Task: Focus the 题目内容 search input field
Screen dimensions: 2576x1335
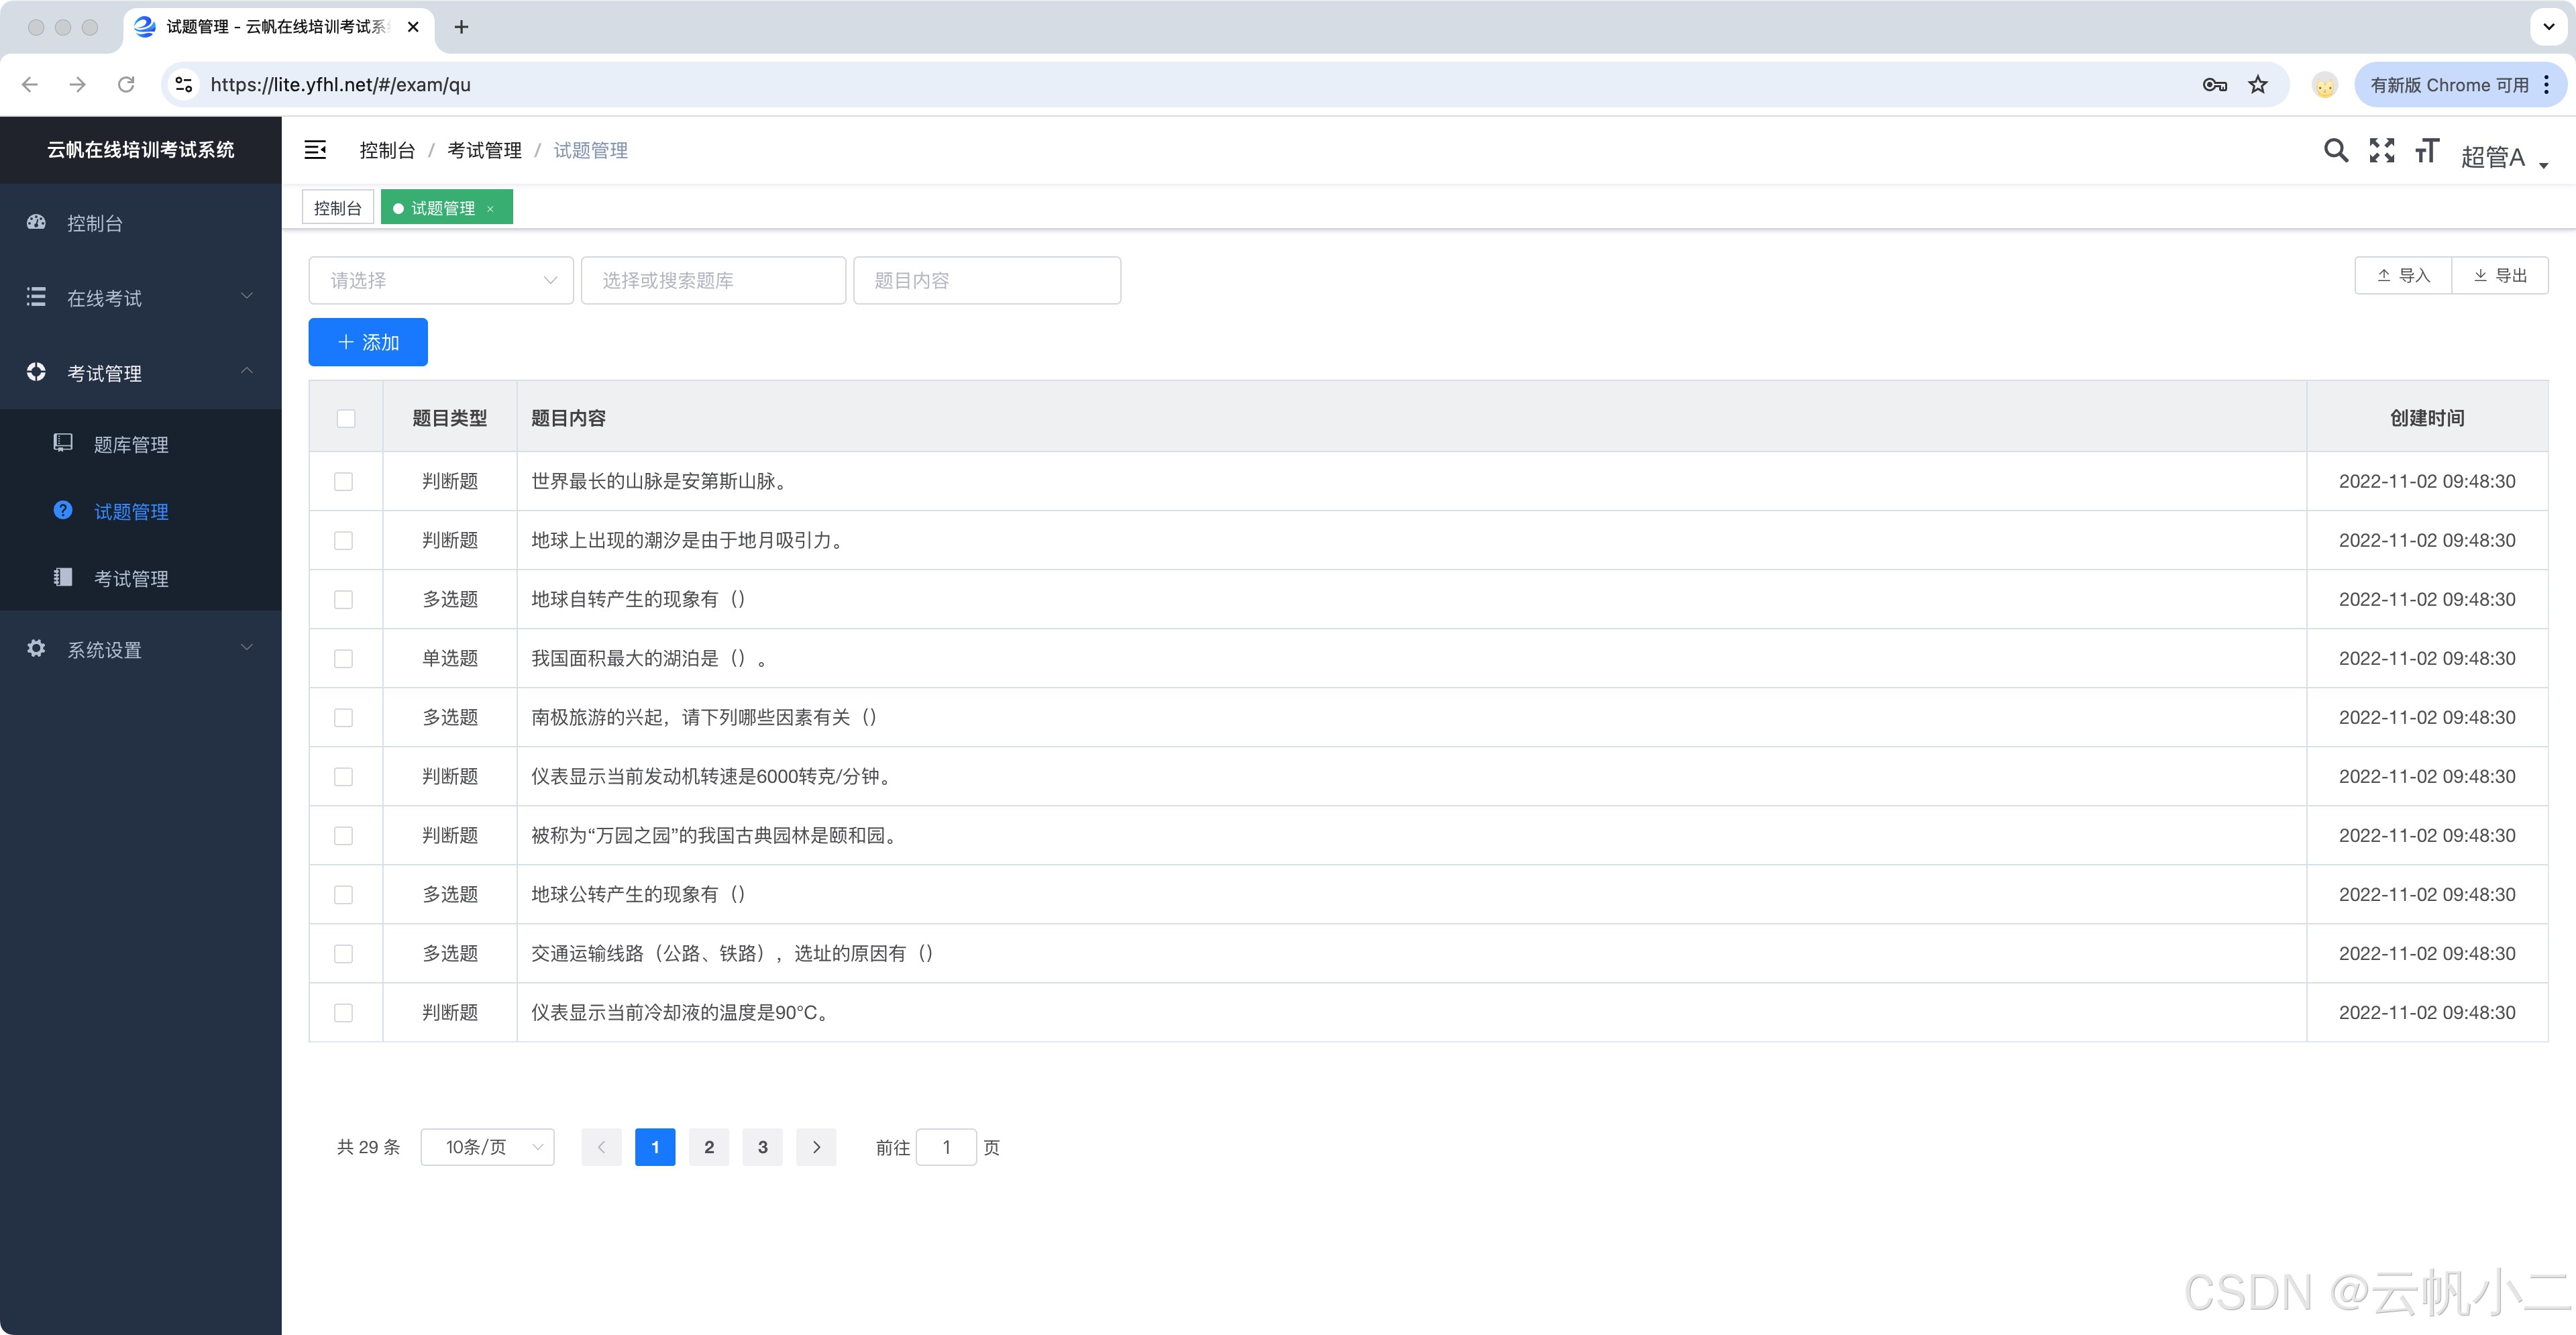Action: [986, 281]
